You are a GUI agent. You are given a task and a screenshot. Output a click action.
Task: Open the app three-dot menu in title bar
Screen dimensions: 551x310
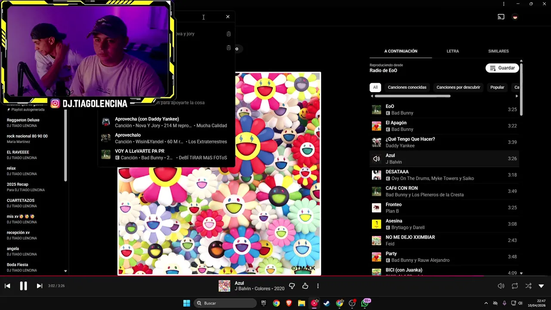point(504,4)
